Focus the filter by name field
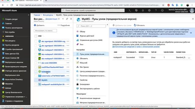The height and width of the screenshot is (109, 195). (45, 31)
